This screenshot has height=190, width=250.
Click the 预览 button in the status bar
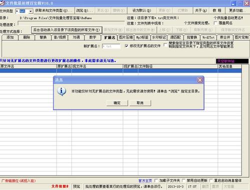(x=76, y=186)
